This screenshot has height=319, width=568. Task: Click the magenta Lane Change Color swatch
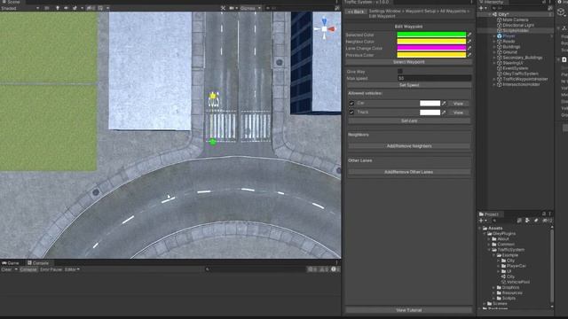click(x=431, y=48)
